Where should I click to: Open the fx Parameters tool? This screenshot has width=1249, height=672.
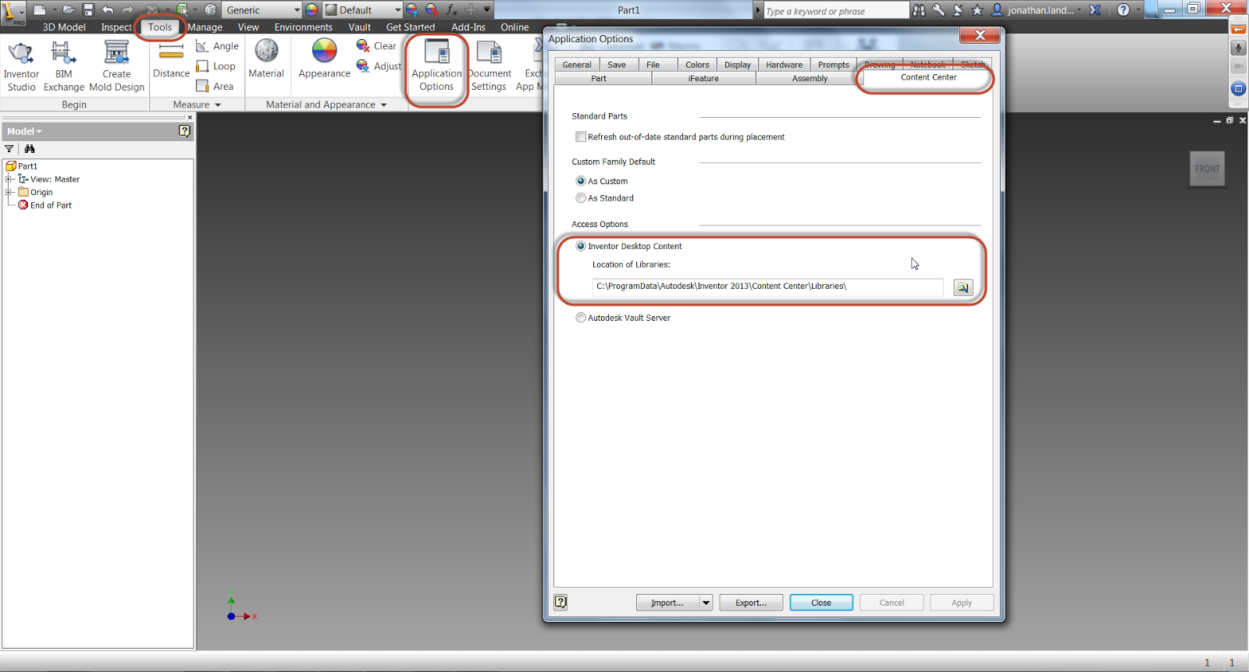tap(451, 9)
